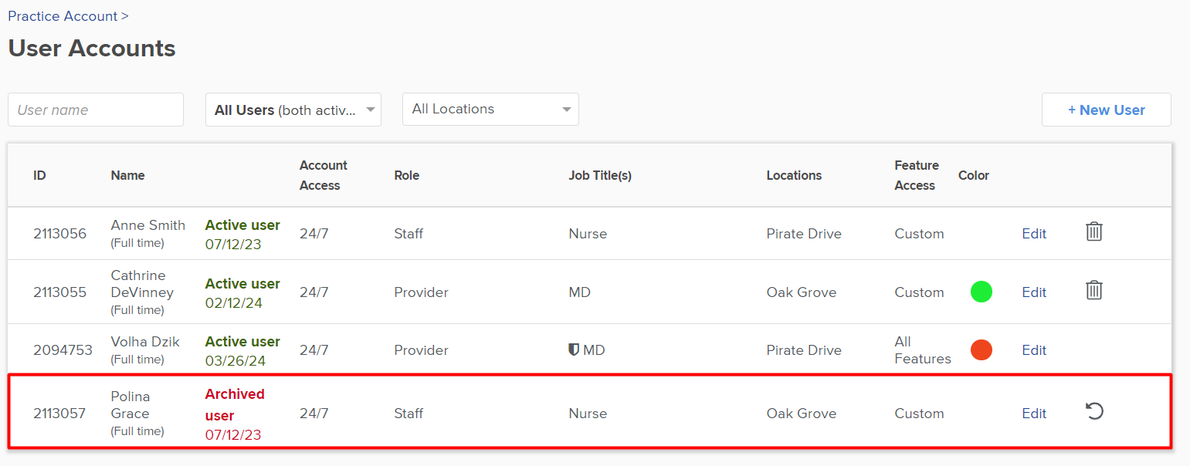Screen dimensions: 1190x466
Task: Click arrow on the All Users filter
Action: click(x=371, y=110)
